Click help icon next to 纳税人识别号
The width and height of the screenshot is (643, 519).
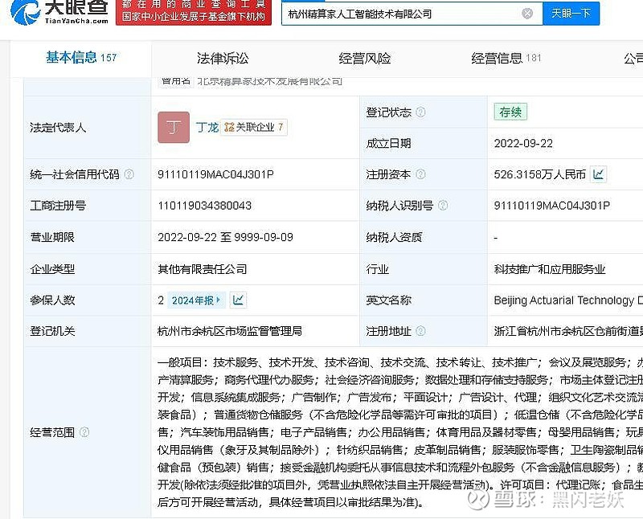(443, 206)
